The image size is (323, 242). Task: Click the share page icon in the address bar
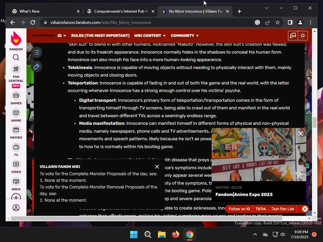(267, 22)
